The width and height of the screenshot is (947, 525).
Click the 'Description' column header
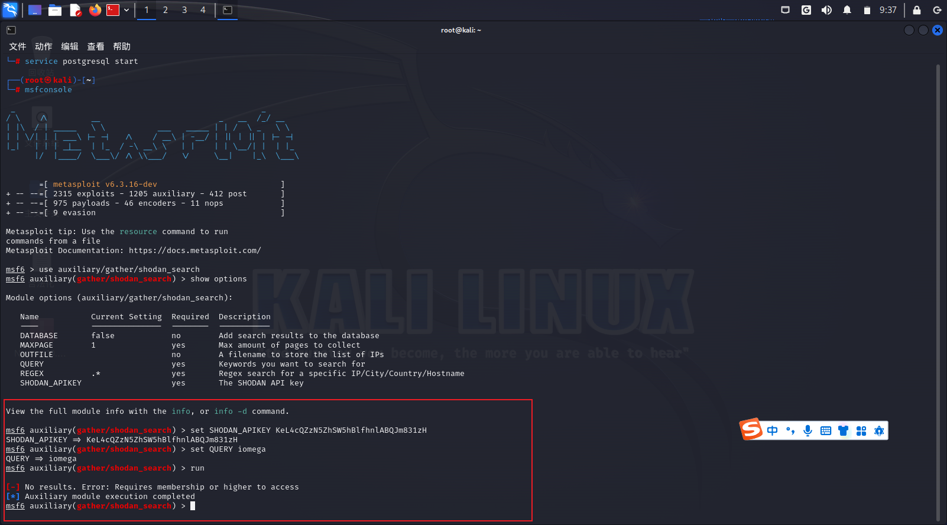click(x=245, y=317)
